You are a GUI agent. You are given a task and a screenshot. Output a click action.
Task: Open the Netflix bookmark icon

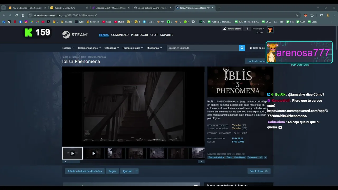pos(15,22)
